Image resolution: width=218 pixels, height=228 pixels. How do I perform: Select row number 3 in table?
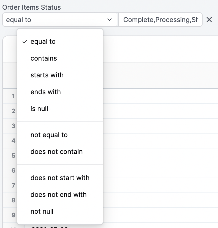pyautogui.click(x=13, y=126)
